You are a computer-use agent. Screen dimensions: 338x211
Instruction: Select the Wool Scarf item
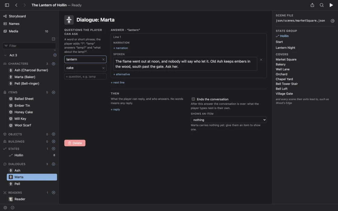(x=23, y=125)
